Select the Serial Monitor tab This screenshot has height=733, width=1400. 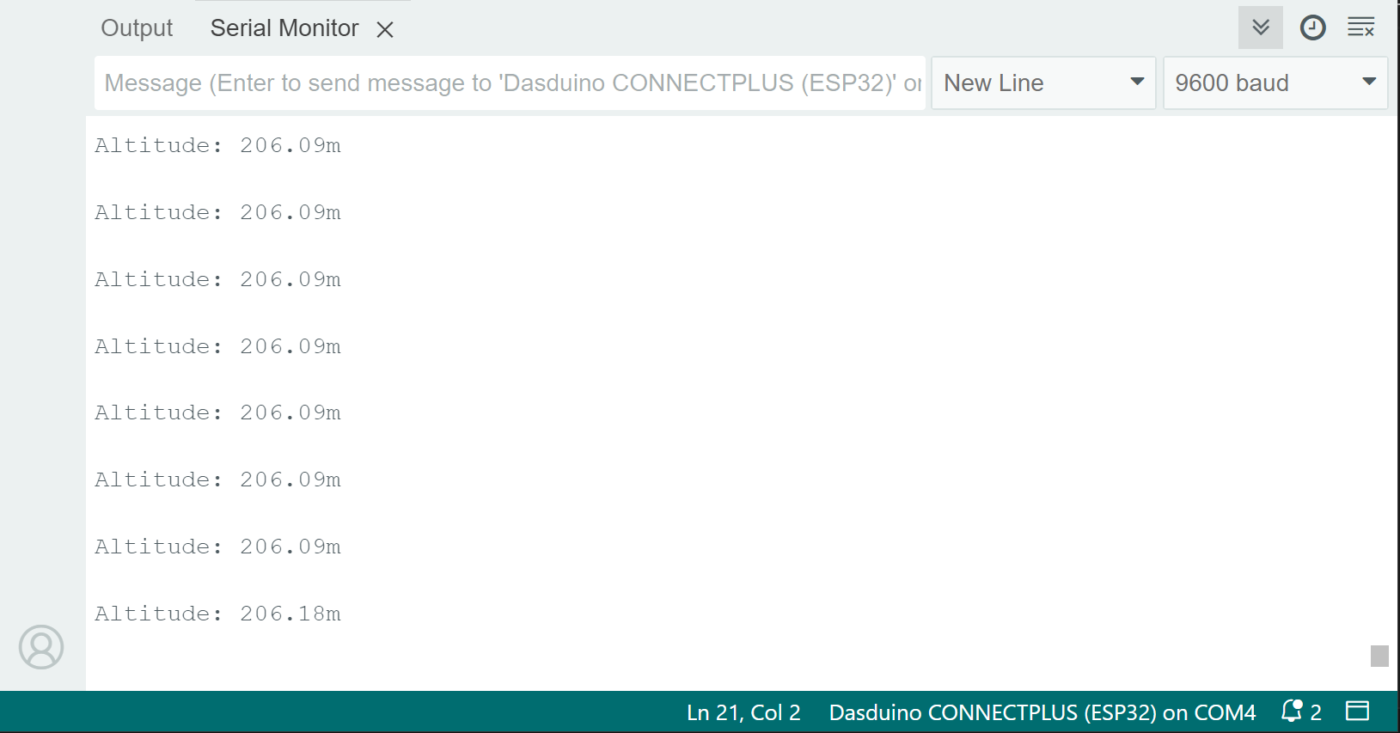pos(284,28)
